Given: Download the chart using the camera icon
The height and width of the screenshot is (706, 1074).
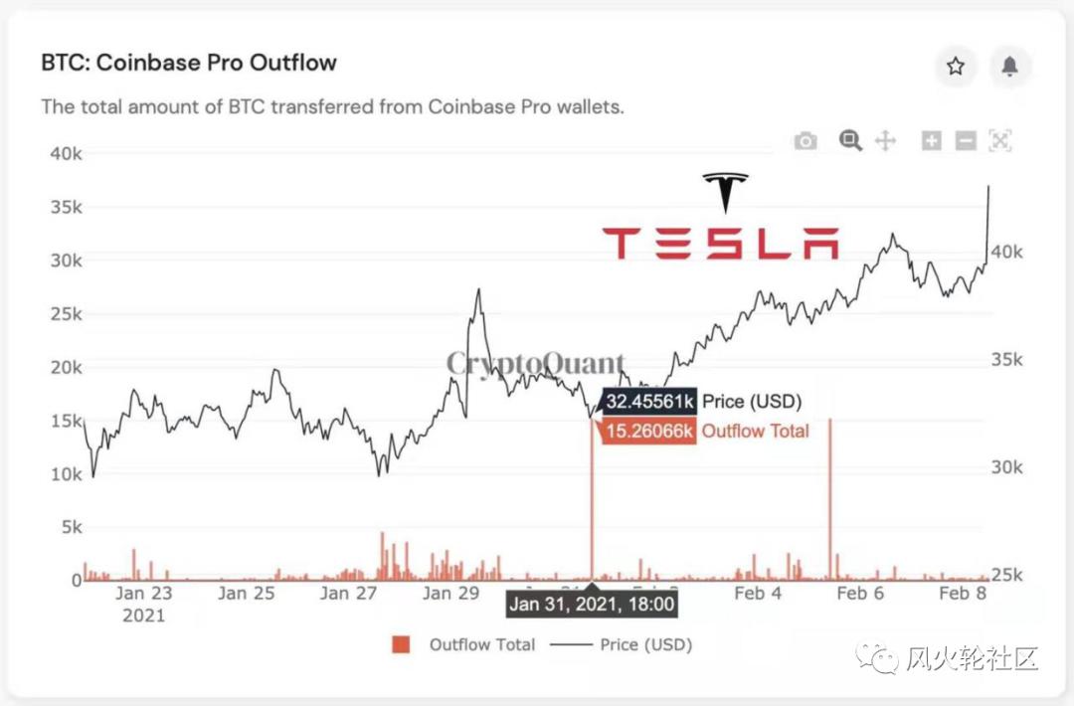Looking at the screenshot, I should (x=805, y=141).
